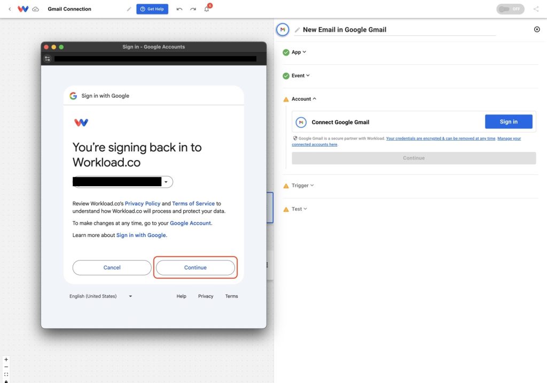
Task: Click site settings icon in sign-in window address bar
Action: (48, 59)
